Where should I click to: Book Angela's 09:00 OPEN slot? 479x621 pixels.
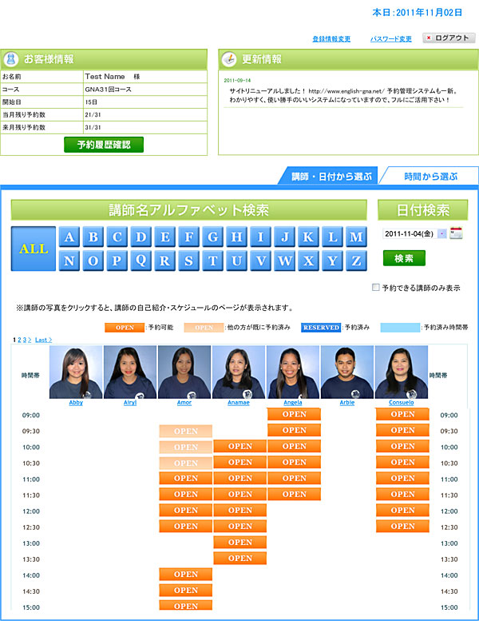point(294,414)
